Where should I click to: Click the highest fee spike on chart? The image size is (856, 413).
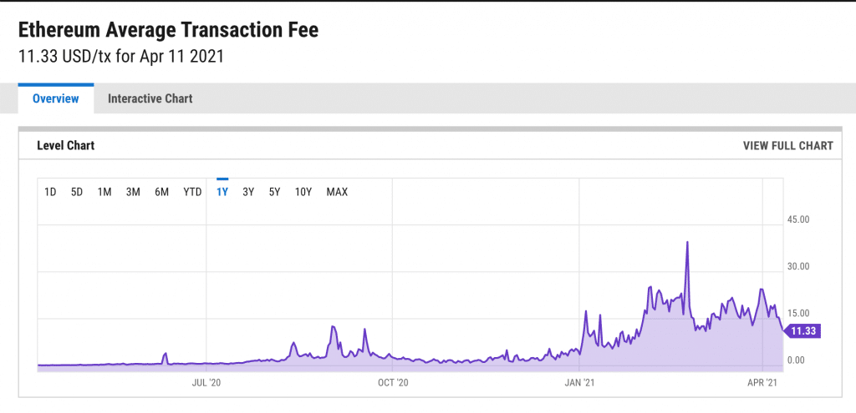tap(687, 243)
